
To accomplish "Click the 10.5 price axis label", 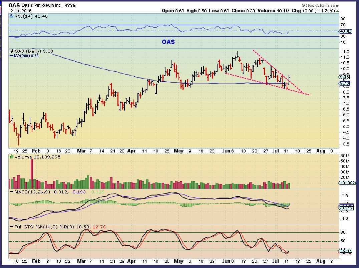I will pos(345,63).
